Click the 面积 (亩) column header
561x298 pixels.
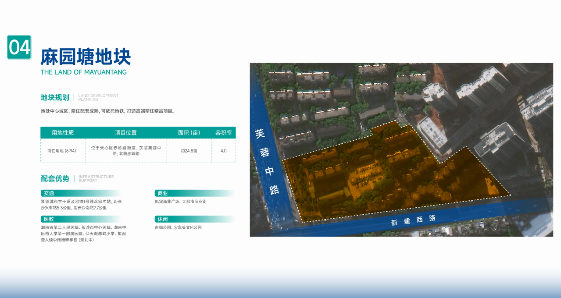pos(189,133)
